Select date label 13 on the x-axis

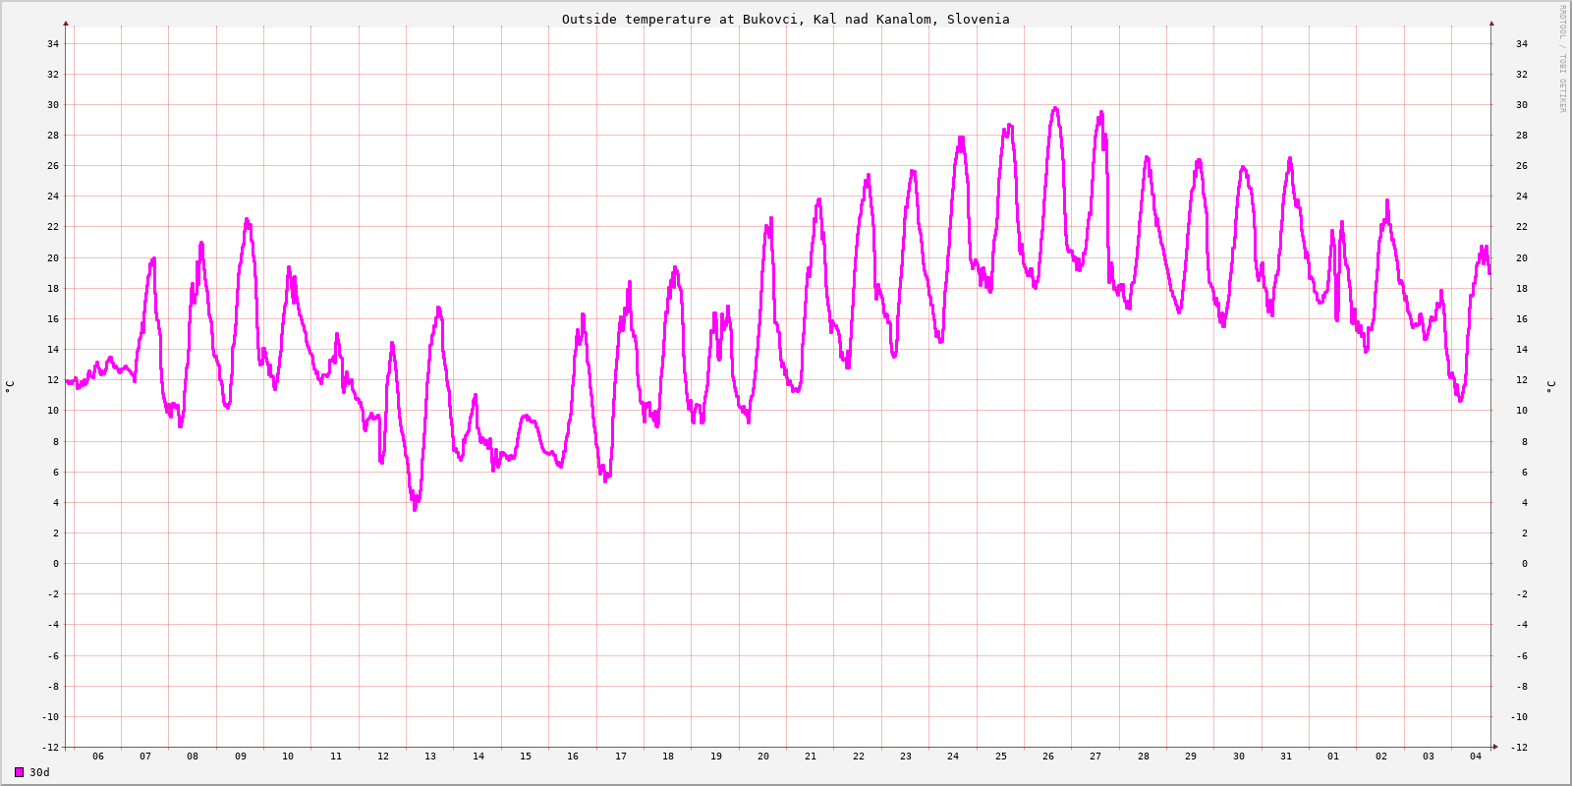(x=430, y=757)
